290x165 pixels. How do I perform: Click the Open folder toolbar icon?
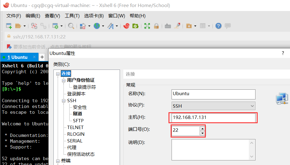pyautogui.click(x=18, y=26)
